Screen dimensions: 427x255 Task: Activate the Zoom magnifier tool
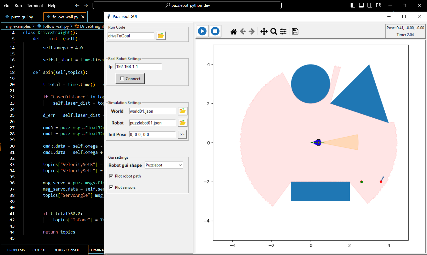click(x=274, y=32)
